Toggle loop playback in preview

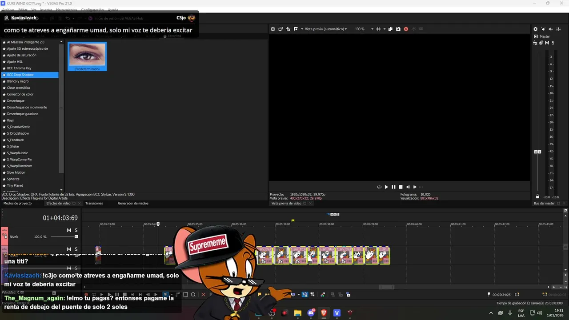[x=379, y=187]
